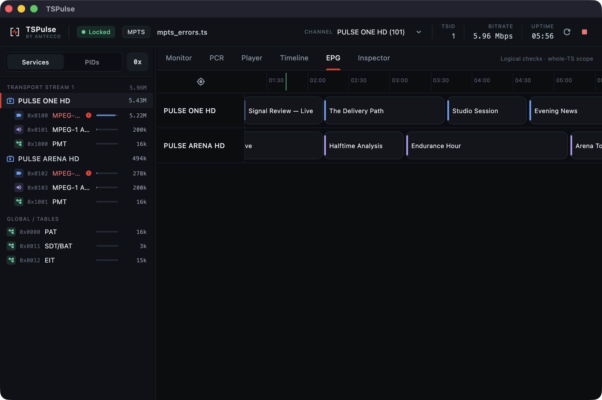Screen dimensions: 602x400
Task: Click the red error badge on PID 0x0100
Action: pyautogui.click(x=89, y=115)
